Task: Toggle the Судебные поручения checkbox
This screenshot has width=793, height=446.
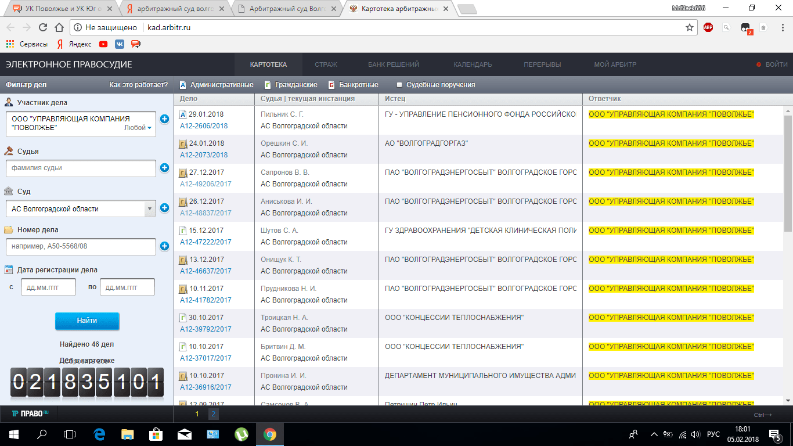Action: coord(399,85)
